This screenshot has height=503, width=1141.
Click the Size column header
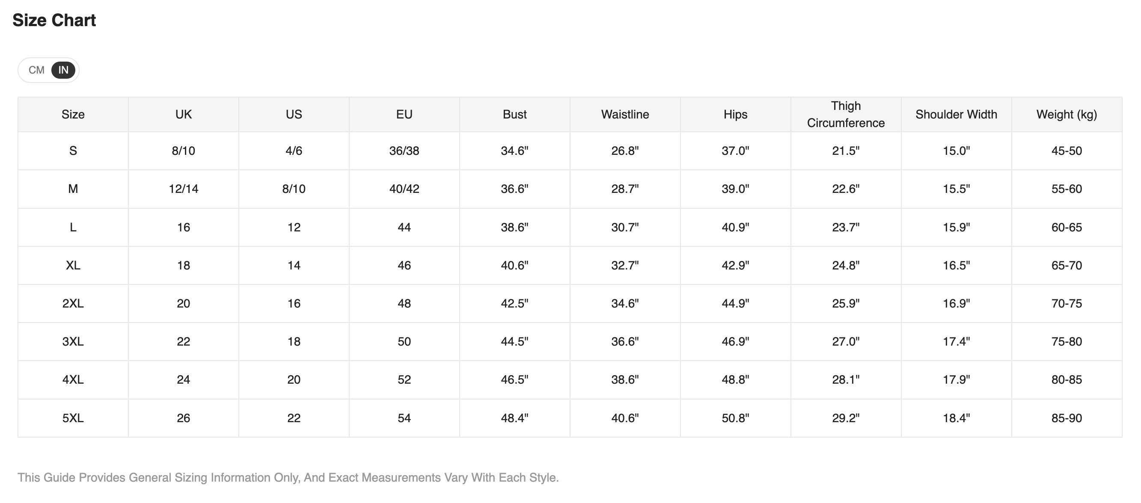tap(73, 114)
